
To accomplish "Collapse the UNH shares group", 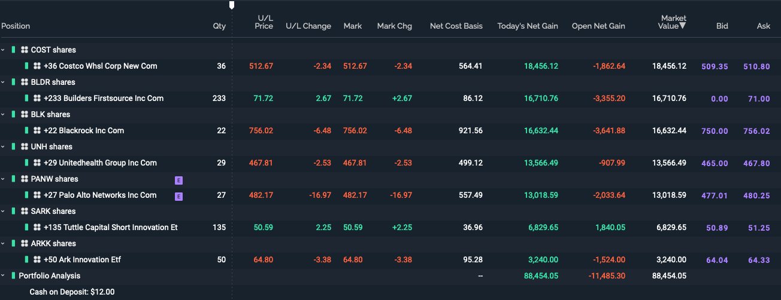I will coord(3,146).
